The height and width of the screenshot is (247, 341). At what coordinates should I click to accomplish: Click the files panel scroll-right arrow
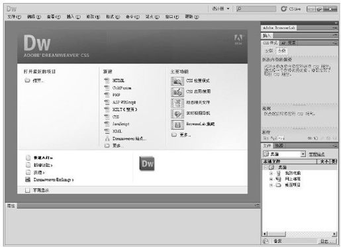point(335,234)
